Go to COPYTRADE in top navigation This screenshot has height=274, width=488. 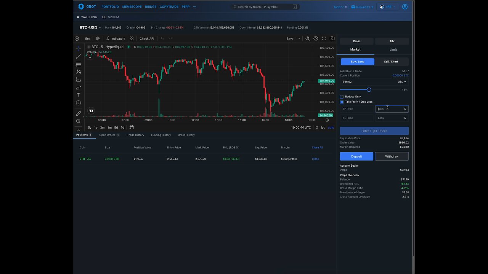coord(169,7)
